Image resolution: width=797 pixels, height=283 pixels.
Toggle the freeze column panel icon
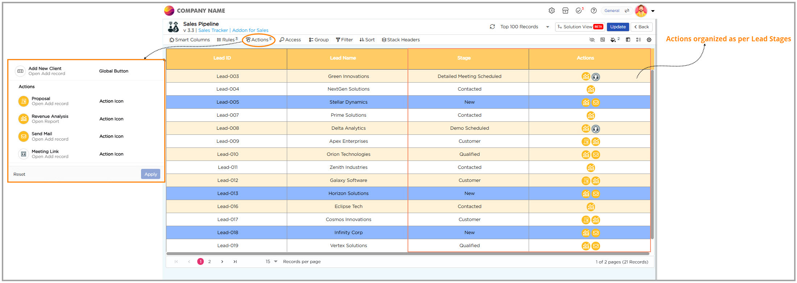628,40
